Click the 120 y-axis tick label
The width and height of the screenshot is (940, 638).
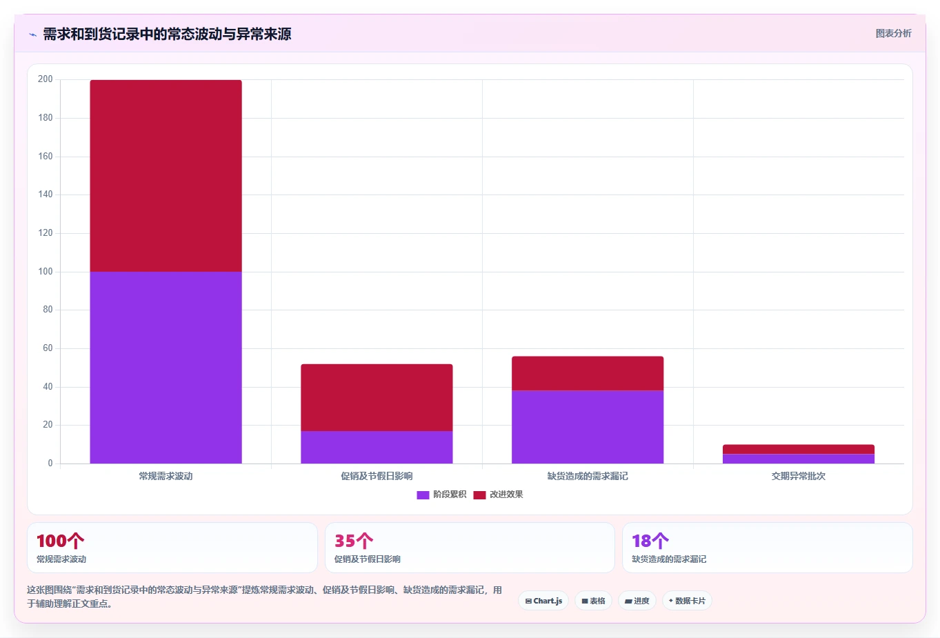click(46, 233)
